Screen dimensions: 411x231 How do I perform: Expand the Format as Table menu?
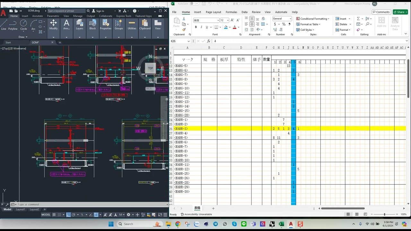(308, 24)
